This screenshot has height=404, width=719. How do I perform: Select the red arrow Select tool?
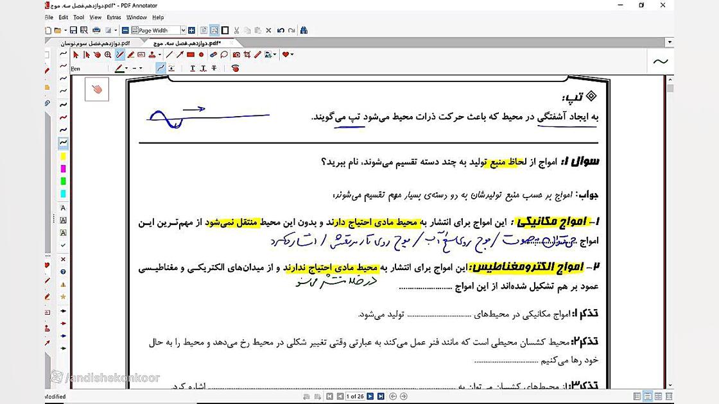click(x=76, y=55)
